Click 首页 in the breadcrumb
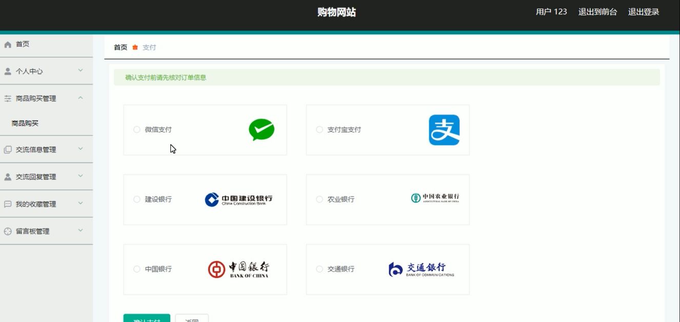Viewport: 680px width, 322px height. [121, 47]
